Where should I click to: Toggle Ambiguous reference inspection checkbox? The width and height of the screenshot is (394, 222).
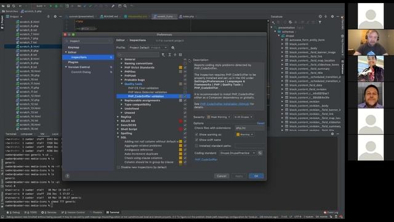(x=185, y=150)
